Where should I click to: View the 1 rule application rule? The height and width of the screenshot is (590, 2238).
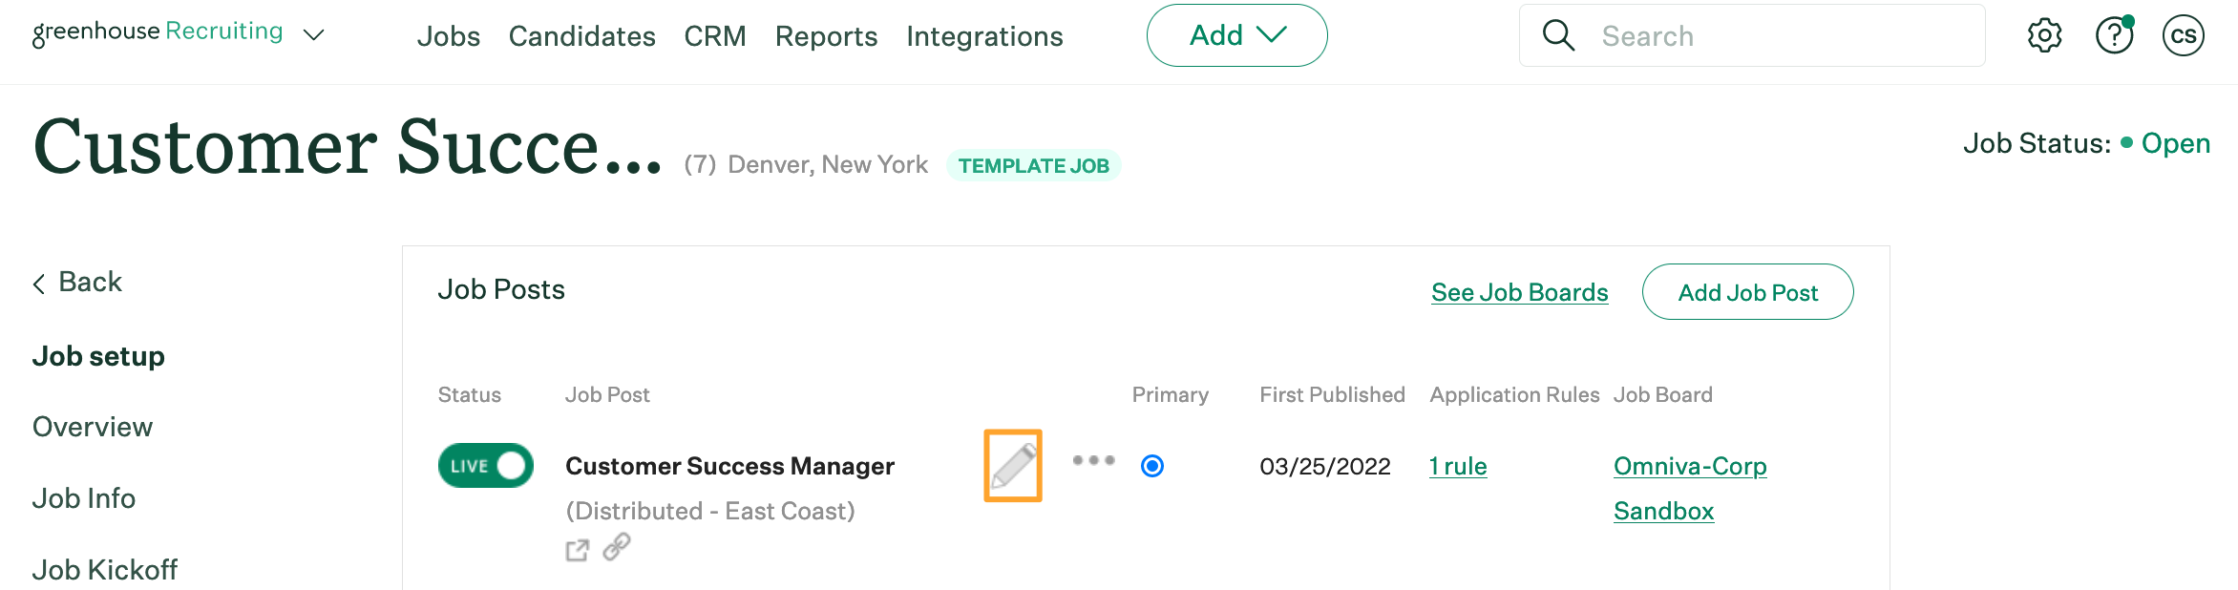(x=1458, y=466)
